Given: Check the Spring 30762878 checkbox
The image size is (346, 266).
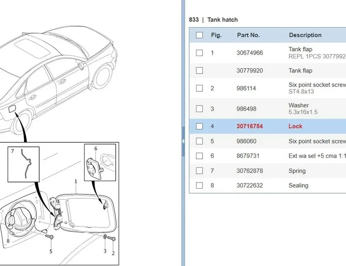Looking at the screenshot, I should pyautogui.click(x=199, y=171).
